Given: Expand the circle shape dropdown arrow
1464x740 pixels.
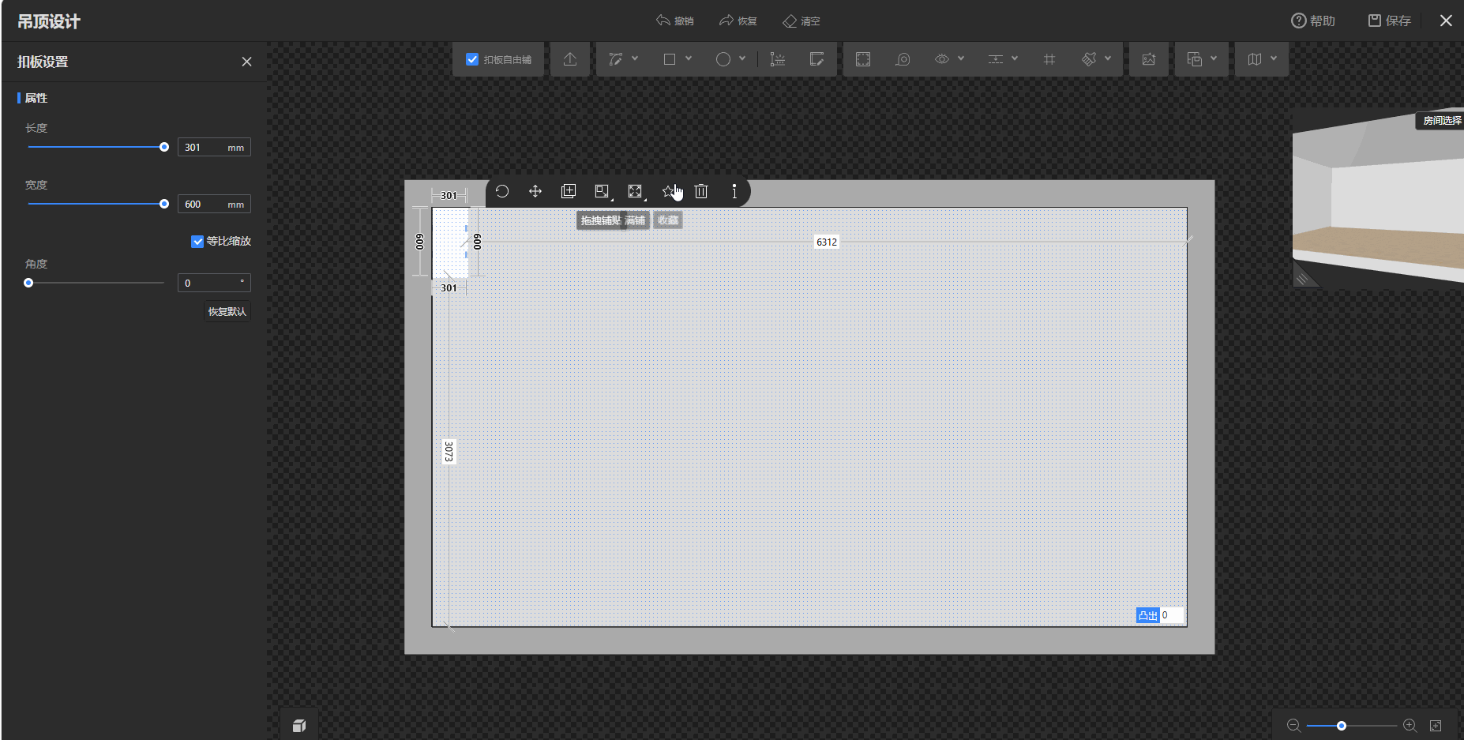Looking at the screenshot, I should coord(742,58).
